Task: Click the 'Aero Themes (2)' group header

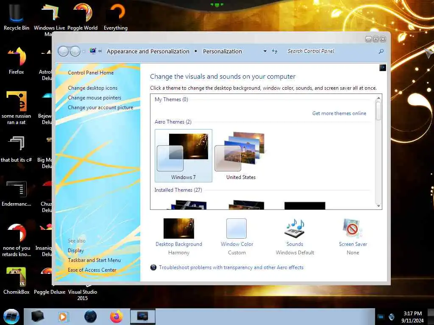Action: pyautogui.click(x=173, y=122)
